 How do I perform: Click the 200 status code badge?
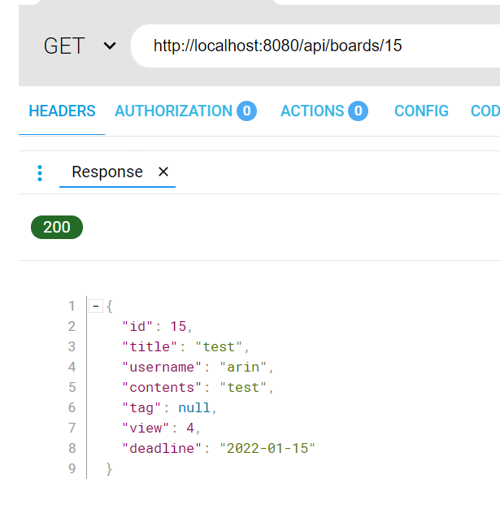point(57,227)
